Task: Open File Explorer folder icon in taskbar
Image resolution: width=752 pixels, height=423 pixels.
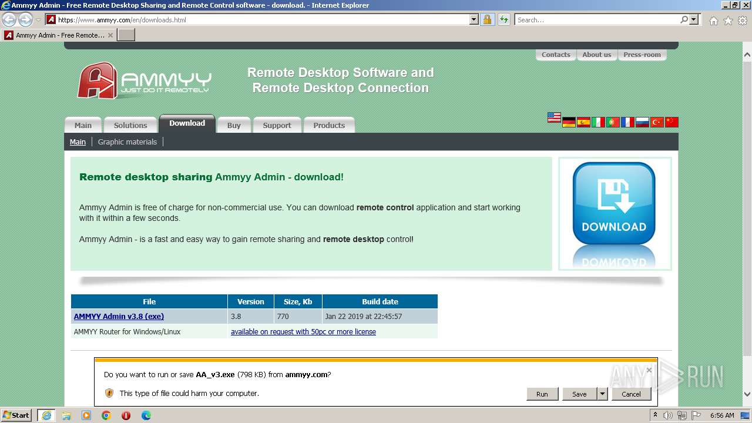Action: tap(66, 415)
